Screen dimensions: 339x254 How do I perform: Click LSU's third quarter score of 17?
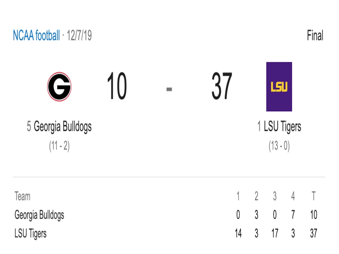coord(275,233)
